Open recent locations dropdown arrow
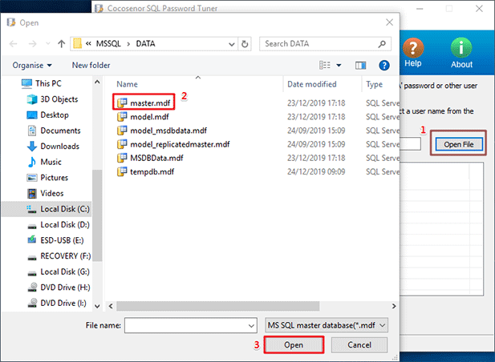The width and height of the screenshot is (495, 362). pos(48,44)
